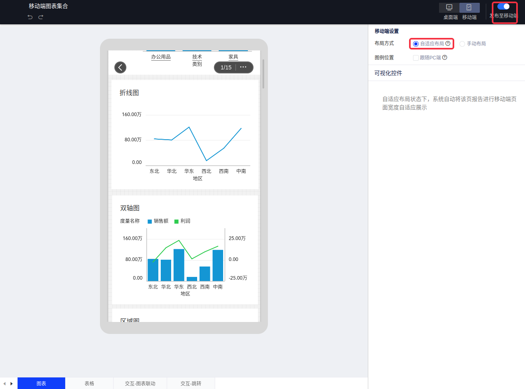Click the undo arrow icon
Image resolution: width=525 pixels, height=389 pixels.
tap(30, 17)
